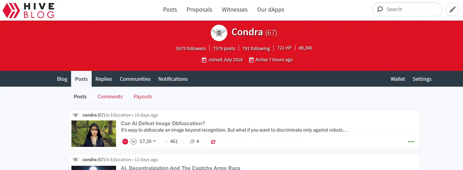Viewport: 463px width, 170px height.
Task: Click the calendar icon beside Active 7 hours ago
Action: coord(251,60)
